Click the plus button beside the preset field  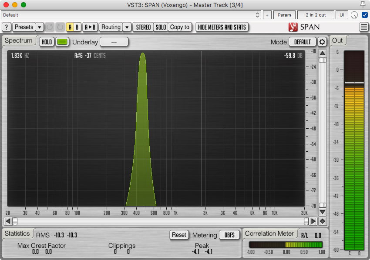pos(267,15)
